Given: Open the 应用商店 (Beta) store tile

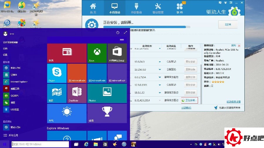Looking at the screenshot, I should pyautogui.click(x=117, y=53).
